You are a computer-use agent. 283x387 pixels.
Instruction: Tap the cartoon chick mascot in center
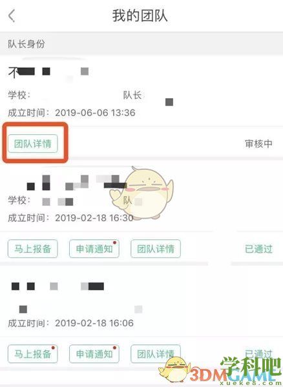pos(141,193)
